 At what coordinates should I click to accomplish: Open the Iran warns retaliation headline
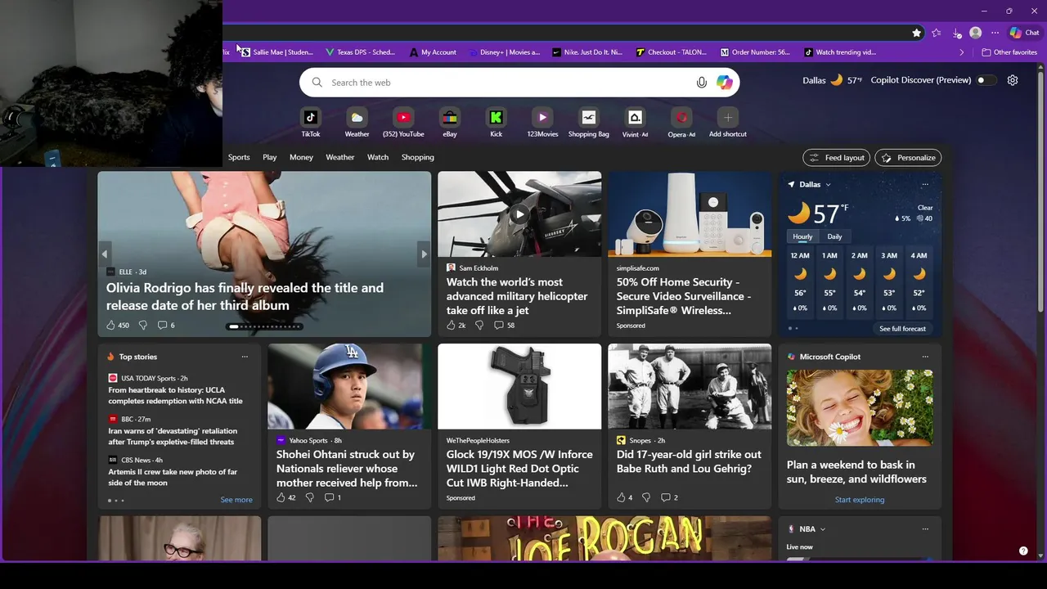pyautogui.click(x=173, y=437)
